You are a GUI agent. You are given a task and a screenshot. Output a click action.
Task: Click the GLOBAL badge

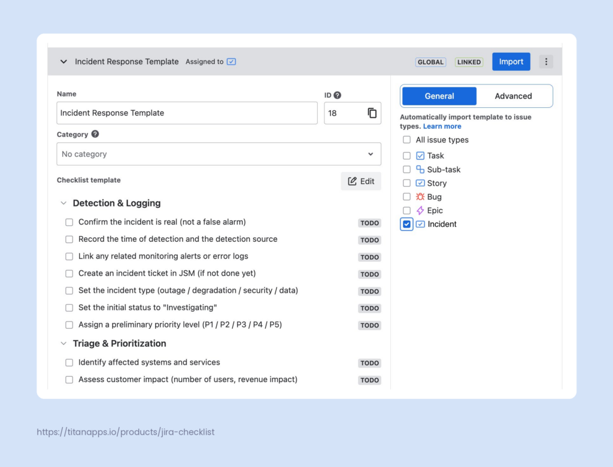430,62
